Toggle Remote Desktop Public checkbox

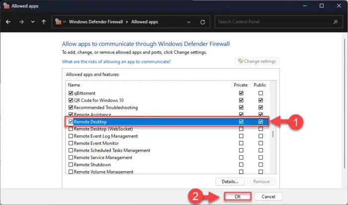coord(261,122)
